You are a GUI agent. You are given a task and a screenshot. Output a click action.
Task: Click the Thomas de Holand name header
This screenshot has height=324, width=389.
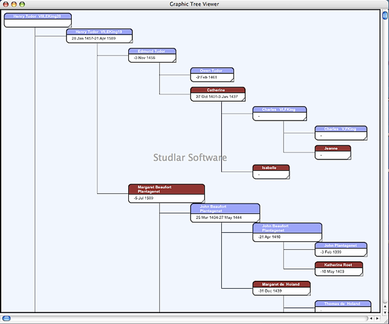coord(343,304)
